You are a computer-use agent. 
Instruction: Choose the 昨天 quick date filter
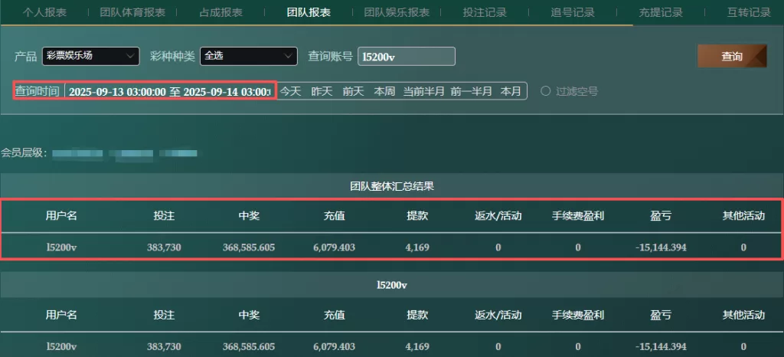pos(322,91)
